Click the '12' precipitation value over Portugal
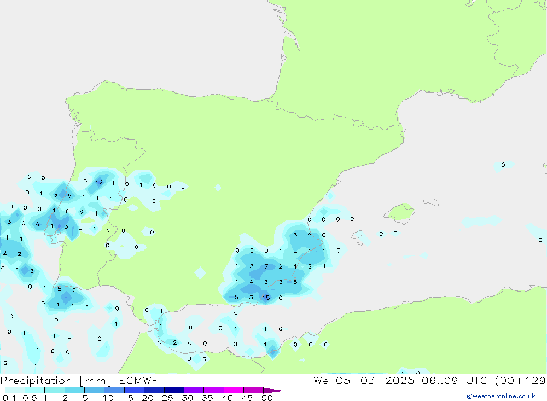This screenshot has height=401, width=547. tap(99, 182)
